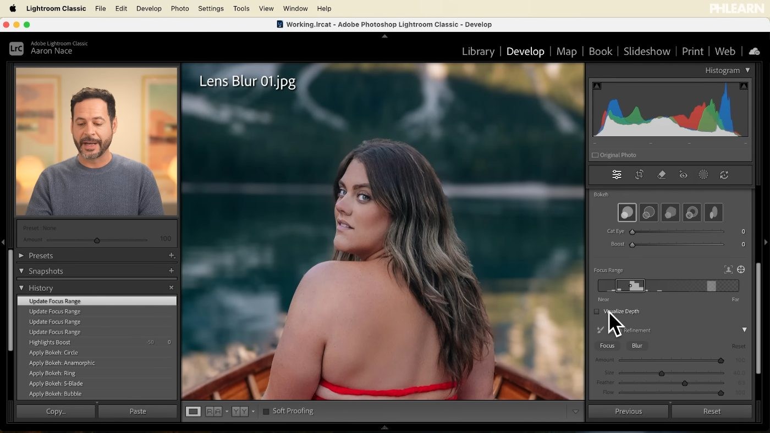Click the cloud sync status icon
Screen dimensions: 770x433
(754, 51)
